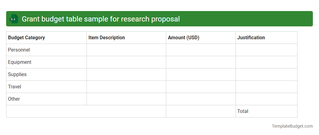319x135 pixels.
Task: Click the Item Description cell for Supplies
Action: coord(126,74)
